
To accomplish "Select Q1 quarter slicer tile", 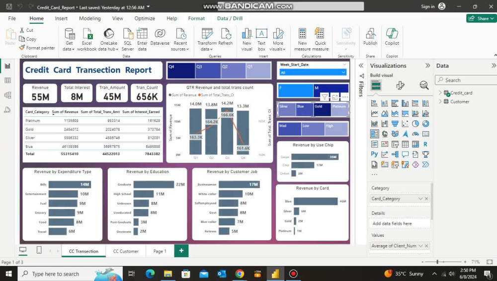I will [258, 71].
